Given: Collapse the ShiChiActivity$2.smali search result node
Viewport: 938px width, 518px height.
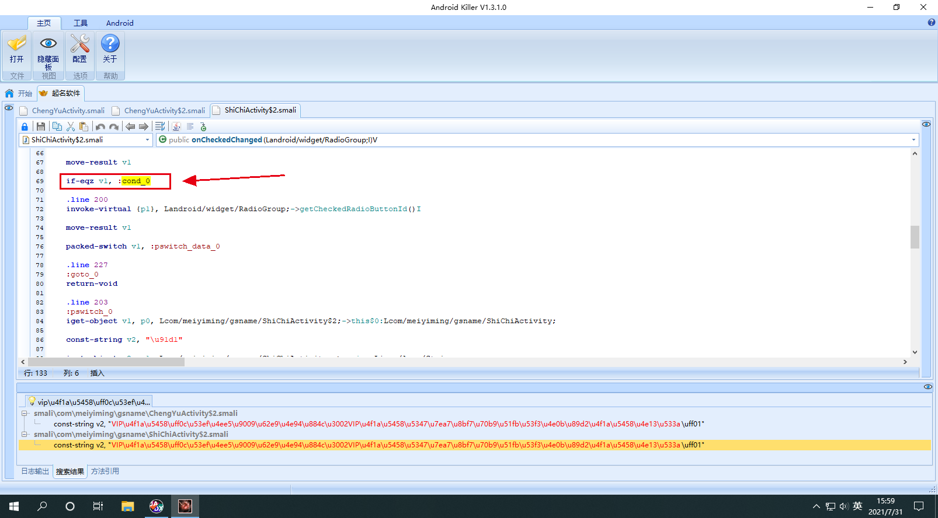Looking at the screenshot, I should [25, 434].
